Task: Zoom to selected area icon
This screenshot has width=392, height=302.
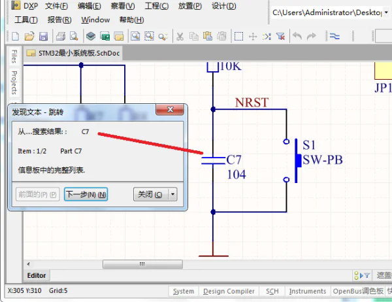Action: pyautogui.click(x=149, y=37)
